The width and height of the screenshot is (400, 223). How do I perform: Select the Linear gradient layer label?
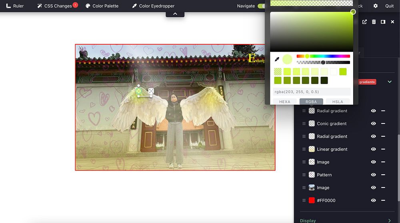coord(332,149)
